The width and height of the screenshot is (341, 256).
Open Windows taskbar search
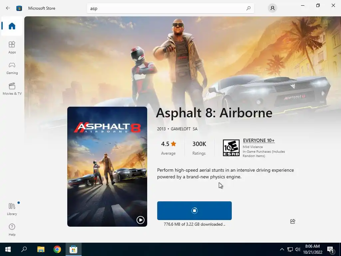24,249
